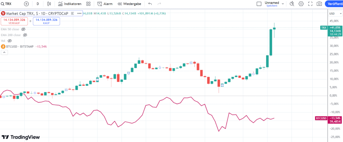Collapse the indicator legend chevron
This screenshot has height=142, width=343.
pyautogui.click(x=4, y=52)
